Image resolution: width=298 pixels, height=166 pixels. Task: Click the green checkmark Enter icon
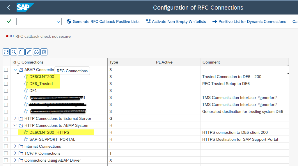[x=9, y=21]
